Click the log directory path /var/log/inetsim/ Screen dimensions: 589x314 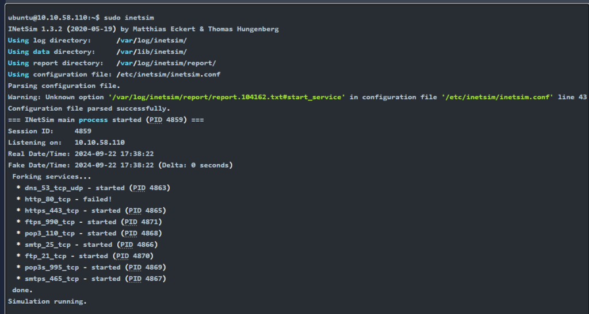(x=151, y=40)
